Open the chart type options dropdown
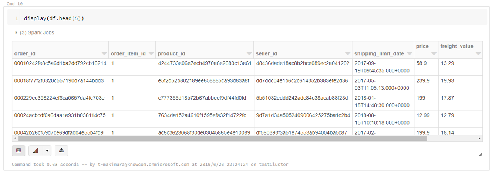 tap(47, 150)
